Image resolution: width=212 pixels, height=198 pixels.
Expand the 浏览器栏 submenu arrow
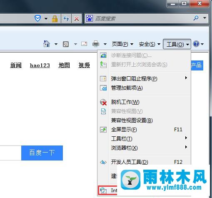point(186,147)
